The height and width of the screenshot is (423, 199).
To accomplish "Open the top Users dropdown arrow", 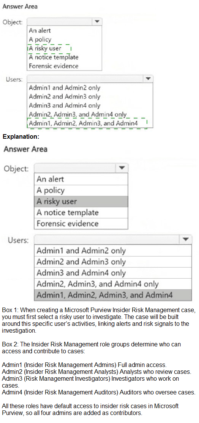I will click(x=148, y=79).
